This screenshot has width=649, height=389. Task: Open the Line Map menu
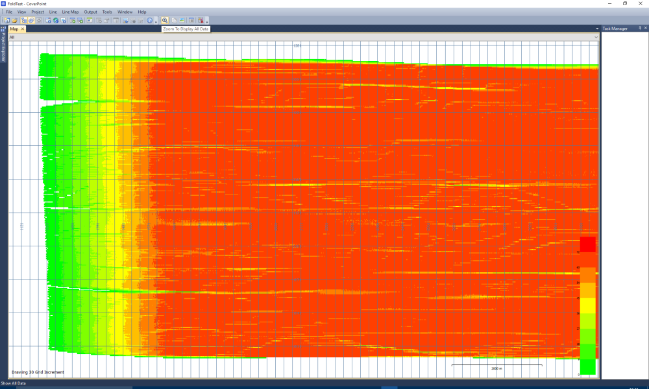pos(70,12)
